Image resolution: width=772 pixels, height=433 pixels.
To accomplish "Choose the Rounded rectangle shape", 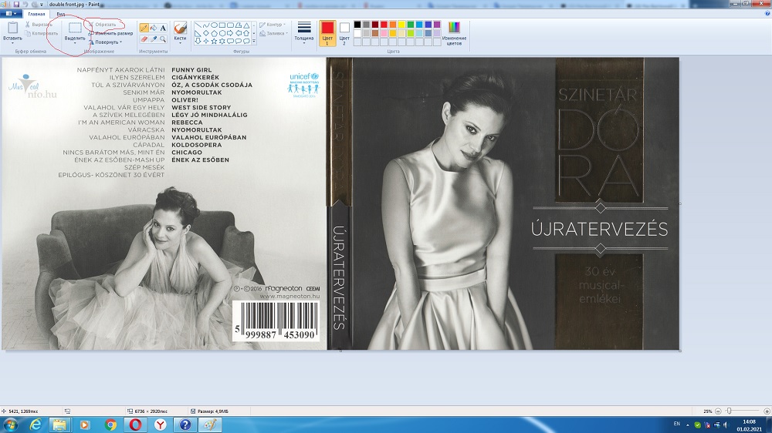I will (x=230, y=25).
